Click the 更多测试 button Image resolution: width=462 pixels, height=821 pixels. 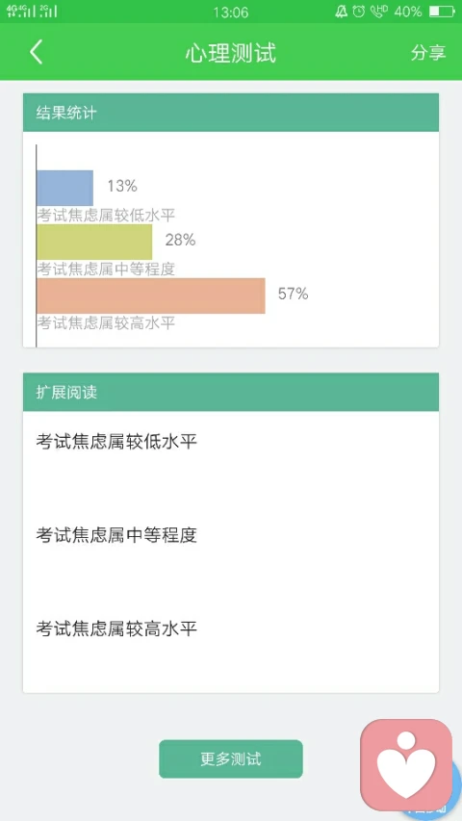[x=231, y=758]
